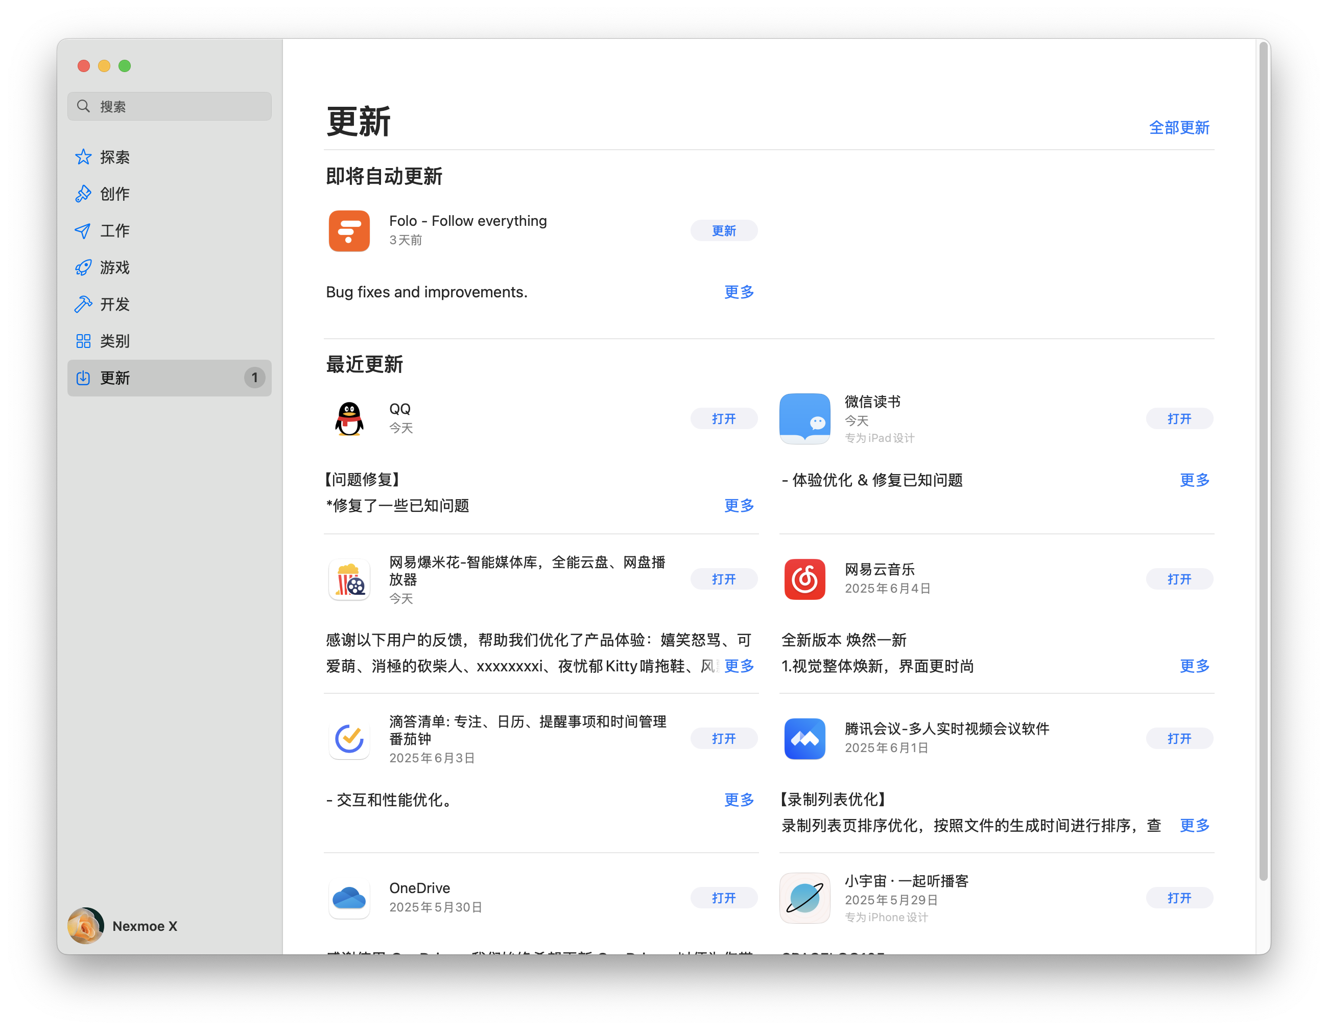The image size is (1328, 1030).
Task: Click the QQ penguin app icon
Action: click(x=349, y=418)
